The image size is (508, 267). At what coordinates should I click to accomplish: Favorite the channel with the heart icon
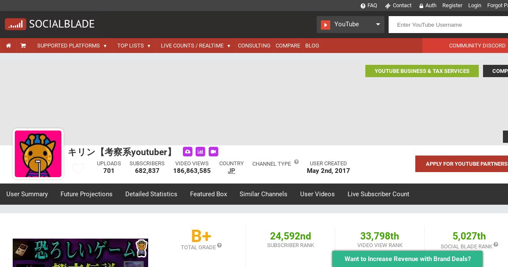78,169
